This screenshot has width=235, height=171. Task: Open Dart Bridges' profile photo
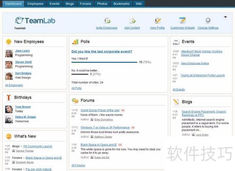coord(9,76)
